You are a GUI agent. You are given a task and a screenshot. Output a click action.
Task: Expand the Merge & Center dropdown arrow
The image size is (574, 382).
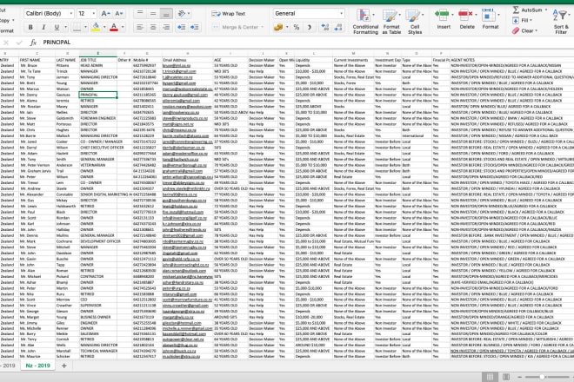click(x=263, y=27)
